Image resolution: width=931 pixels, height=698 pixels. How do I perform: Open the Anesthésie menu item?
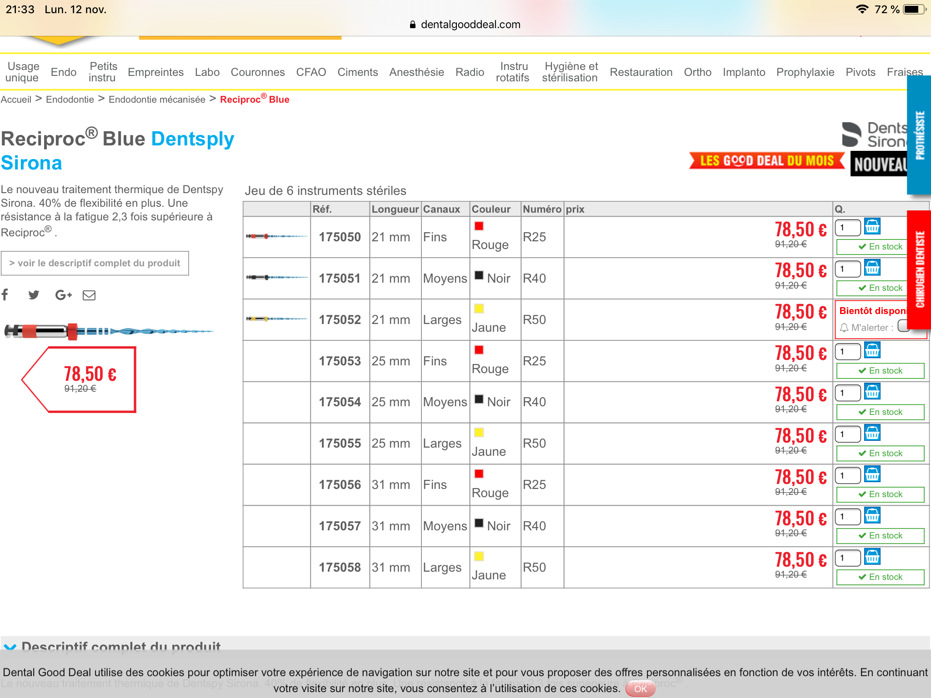click(x=416, y=72)
